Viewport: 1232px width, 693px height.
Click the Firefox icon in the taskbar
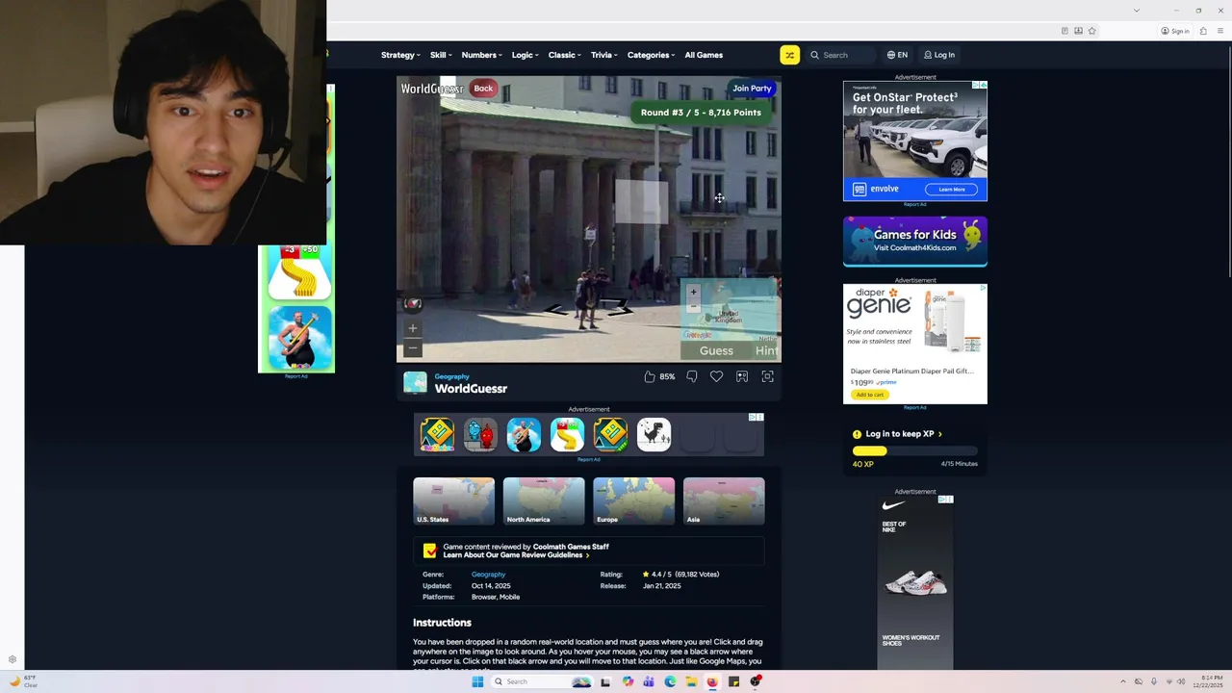click(712, 681)
